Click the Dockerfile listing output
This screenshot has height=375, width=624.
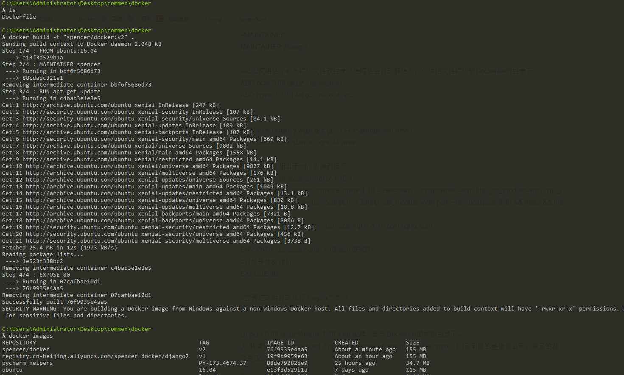click(19, 17)
